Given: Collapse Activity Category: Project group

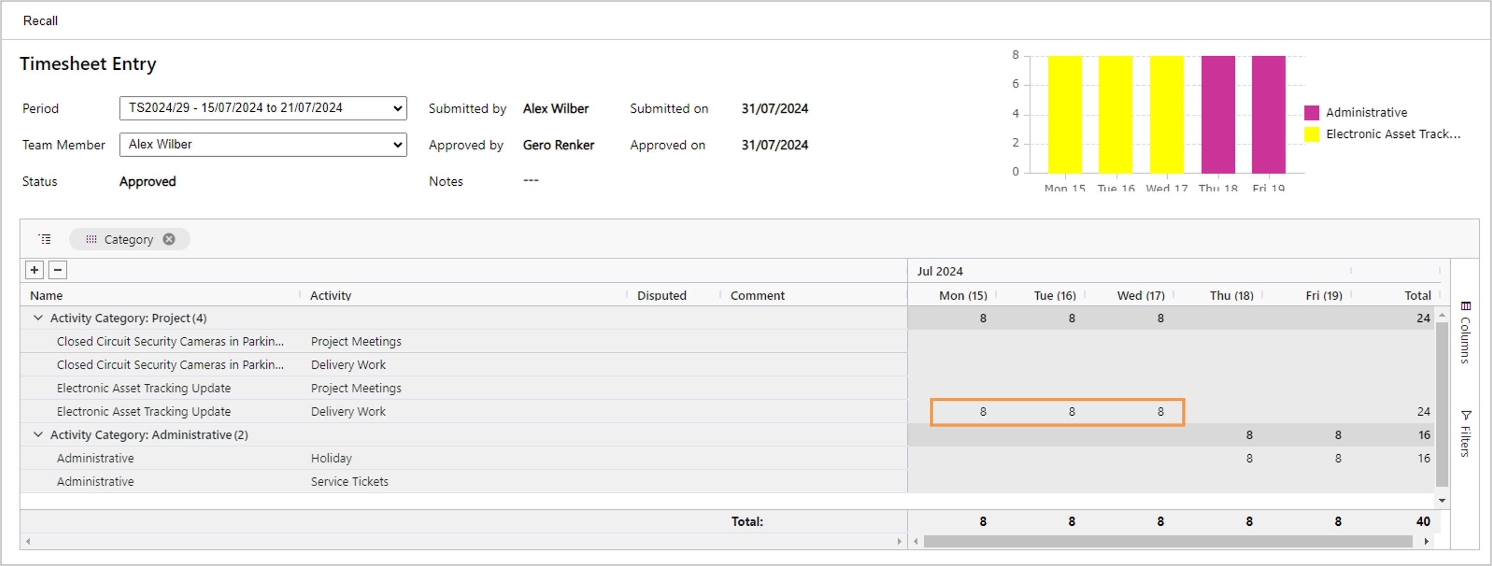Looking at the screenshot, I should pos(38,318).
